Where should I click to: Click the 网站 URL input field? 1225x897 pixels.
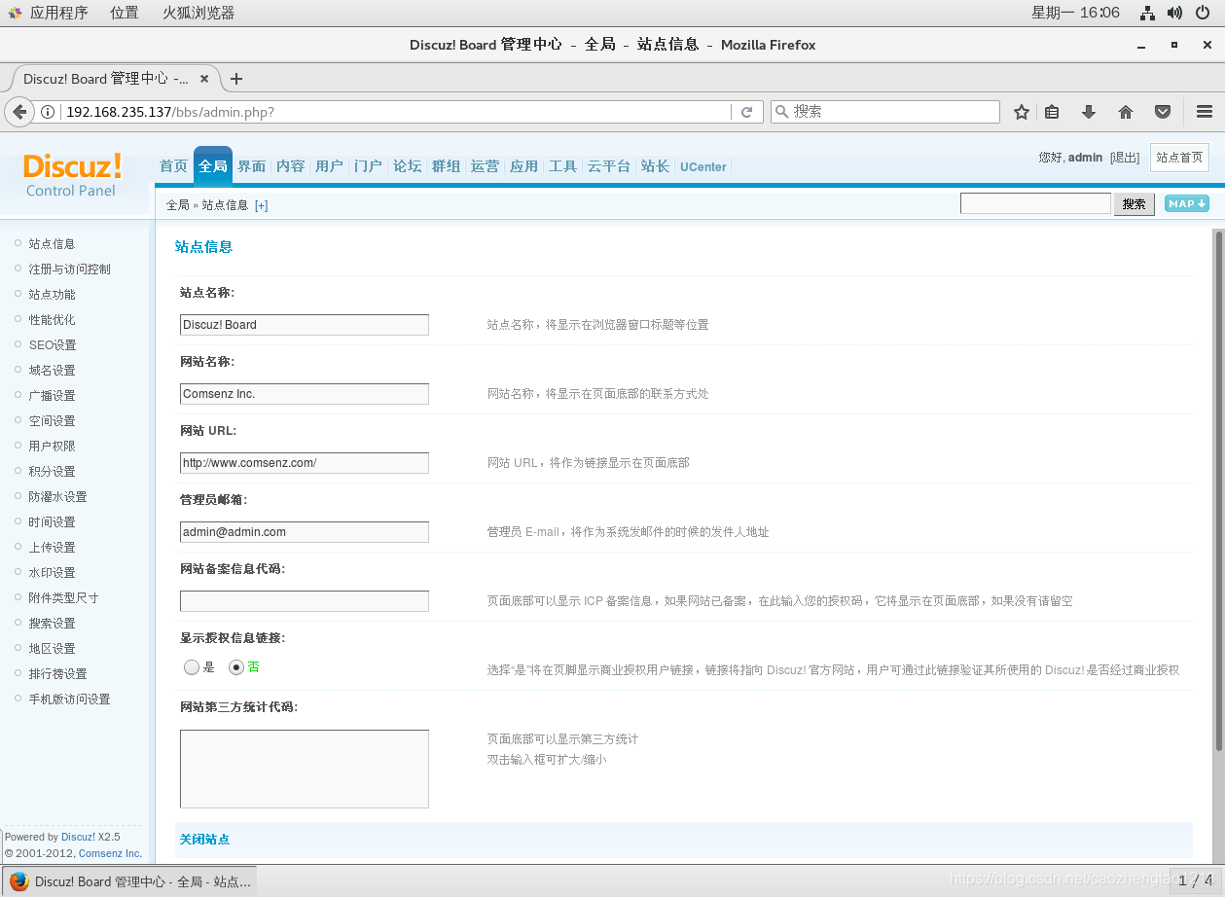pos(305,463)
